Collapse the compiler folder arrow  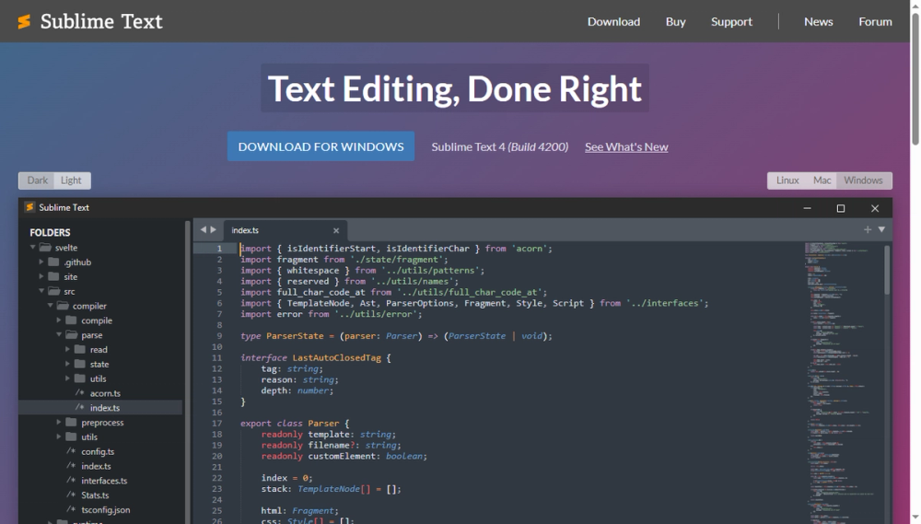tap(51, 306)
